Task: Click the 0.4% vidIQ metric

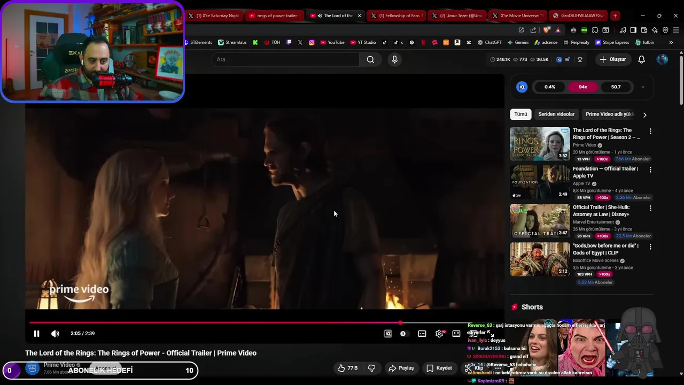Action: pos(550,87)
